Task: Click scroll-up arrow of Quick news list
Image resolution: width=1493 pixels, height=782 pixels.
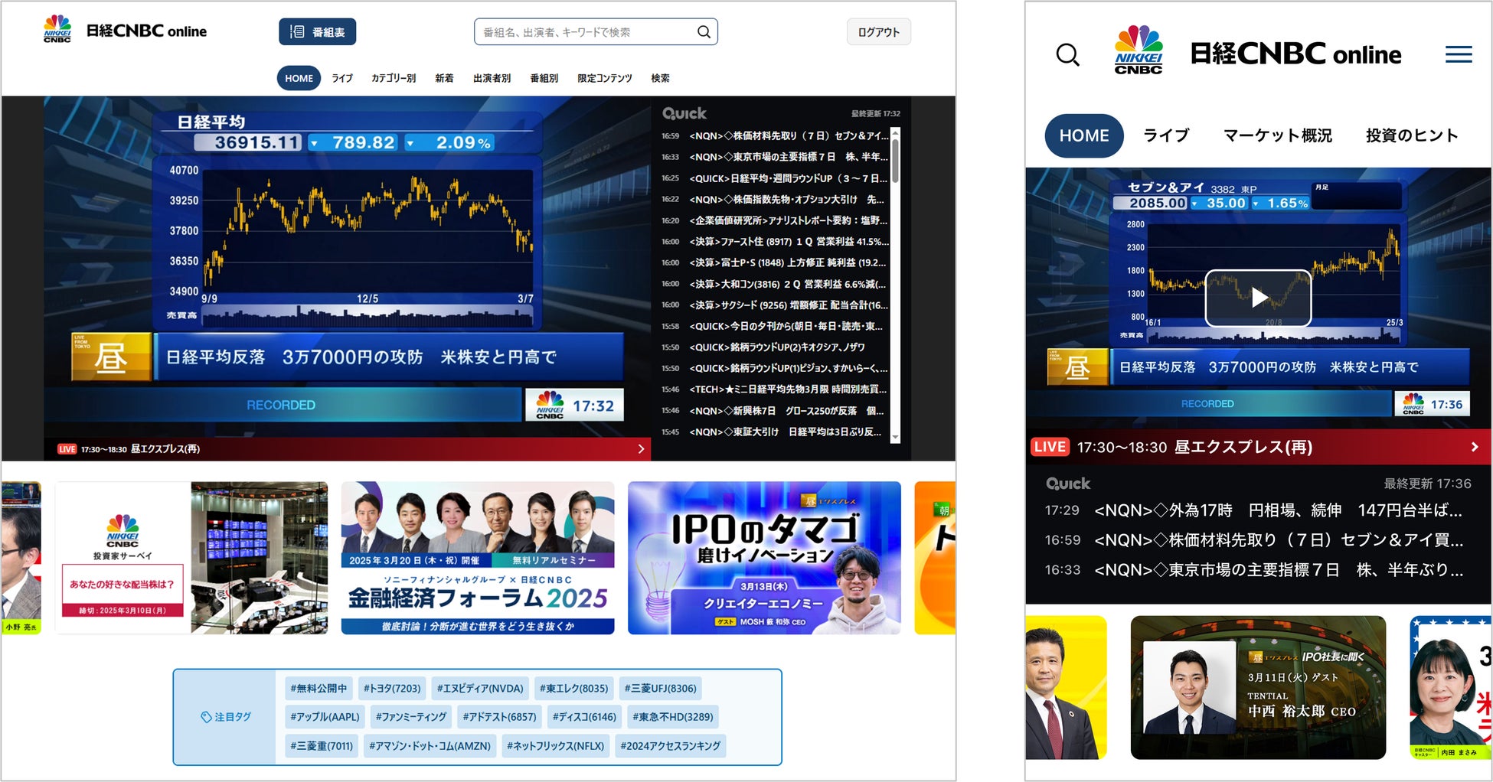Action: coord(895,132)
